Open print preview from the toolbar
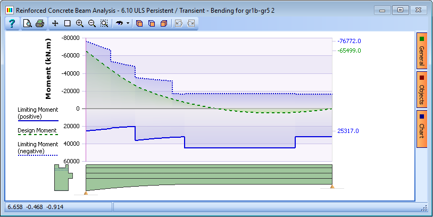 click(27, 23)
